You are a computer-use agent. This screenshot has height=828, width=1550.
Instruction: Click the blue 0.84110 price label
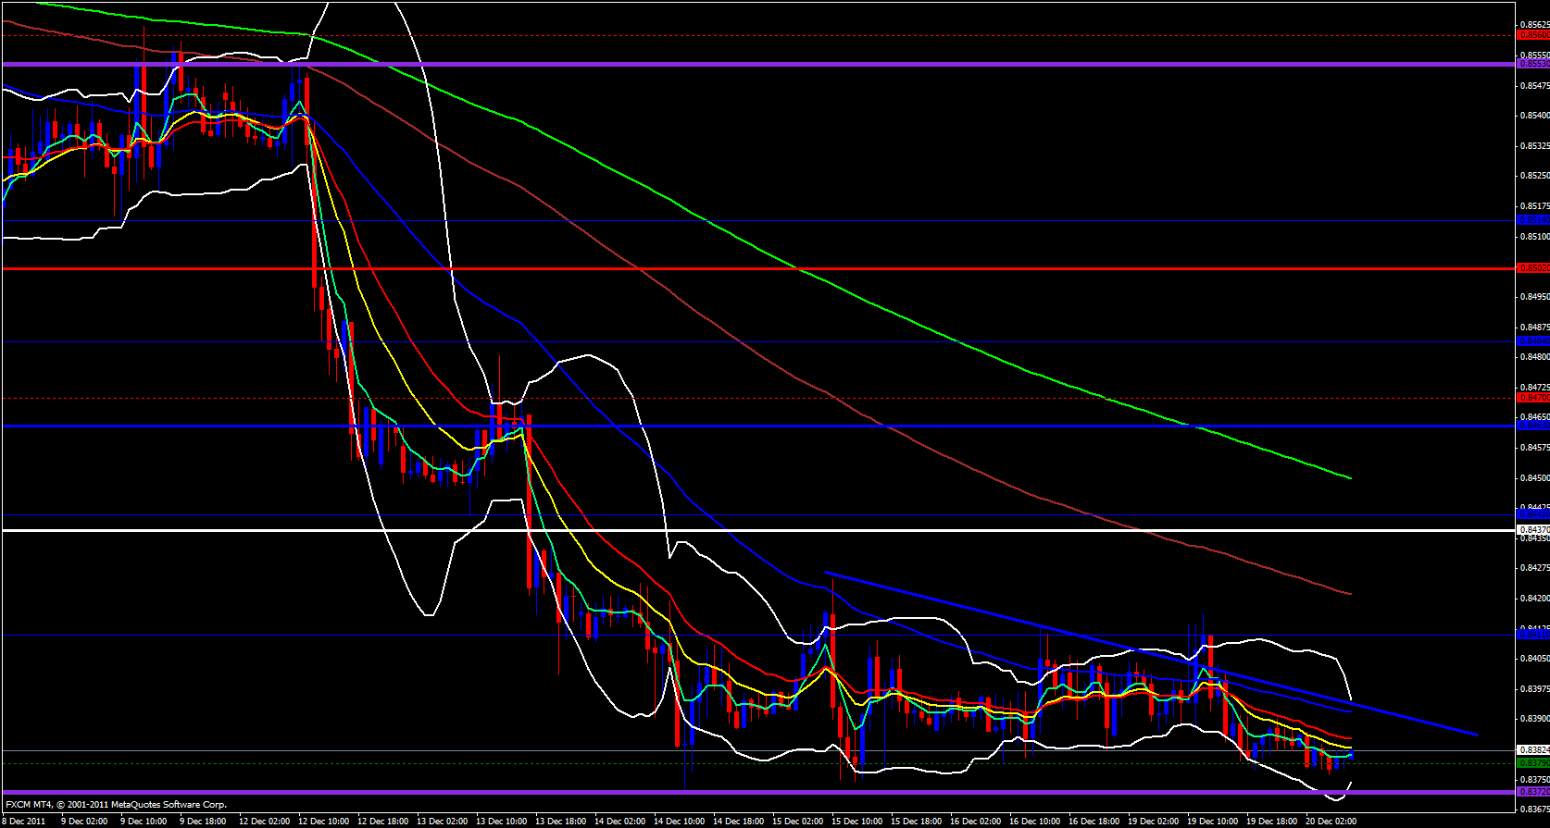pos(1533,635)
